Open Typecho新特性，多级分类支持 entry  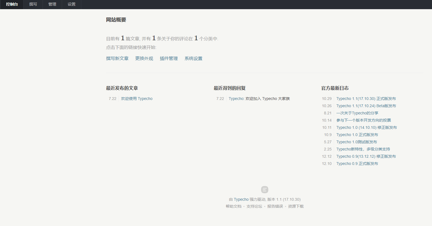[363, 149]
